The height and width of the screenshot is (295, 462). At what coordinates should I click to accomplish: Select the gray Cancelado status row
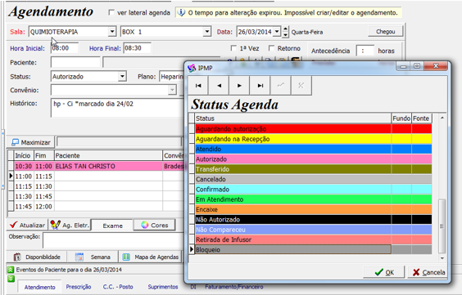(x=313, y=179)
